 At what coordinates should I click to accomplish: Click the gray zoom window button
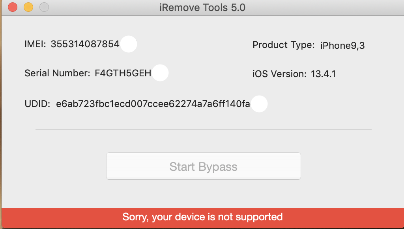(43, 7)
